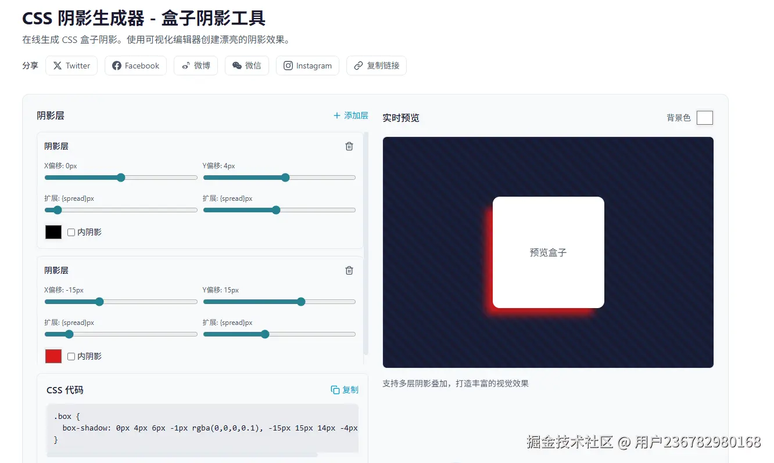Click the 支持多层阴影叠加 description text
The image size is (774, 463).
[x=456, y=384]
